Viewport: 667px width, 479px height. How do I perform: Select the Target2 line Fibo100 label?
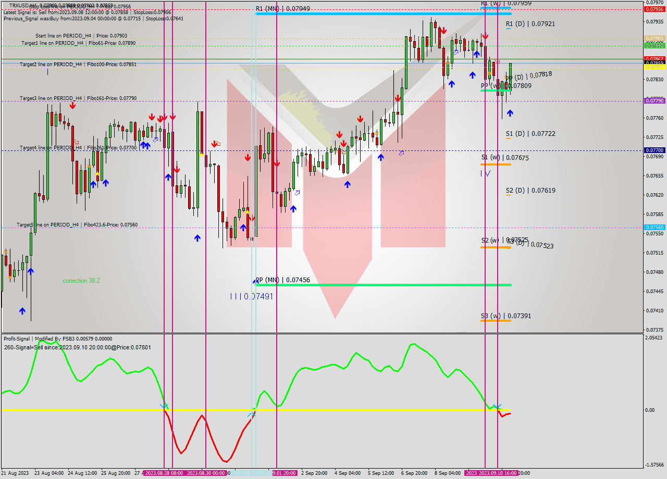tap(78, 65)
